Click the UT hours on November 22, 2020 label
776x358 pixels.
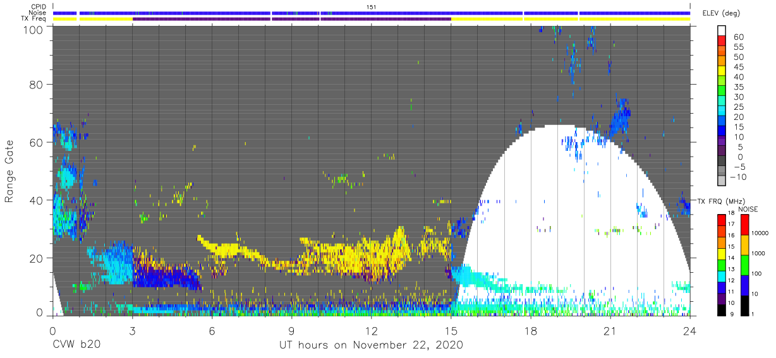pos(372,345)
